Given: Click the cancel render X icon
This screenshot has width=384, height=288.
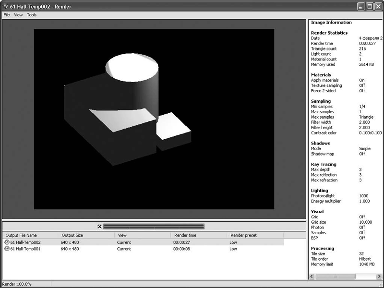Looking at the screenshot, I should coord(99,227).
